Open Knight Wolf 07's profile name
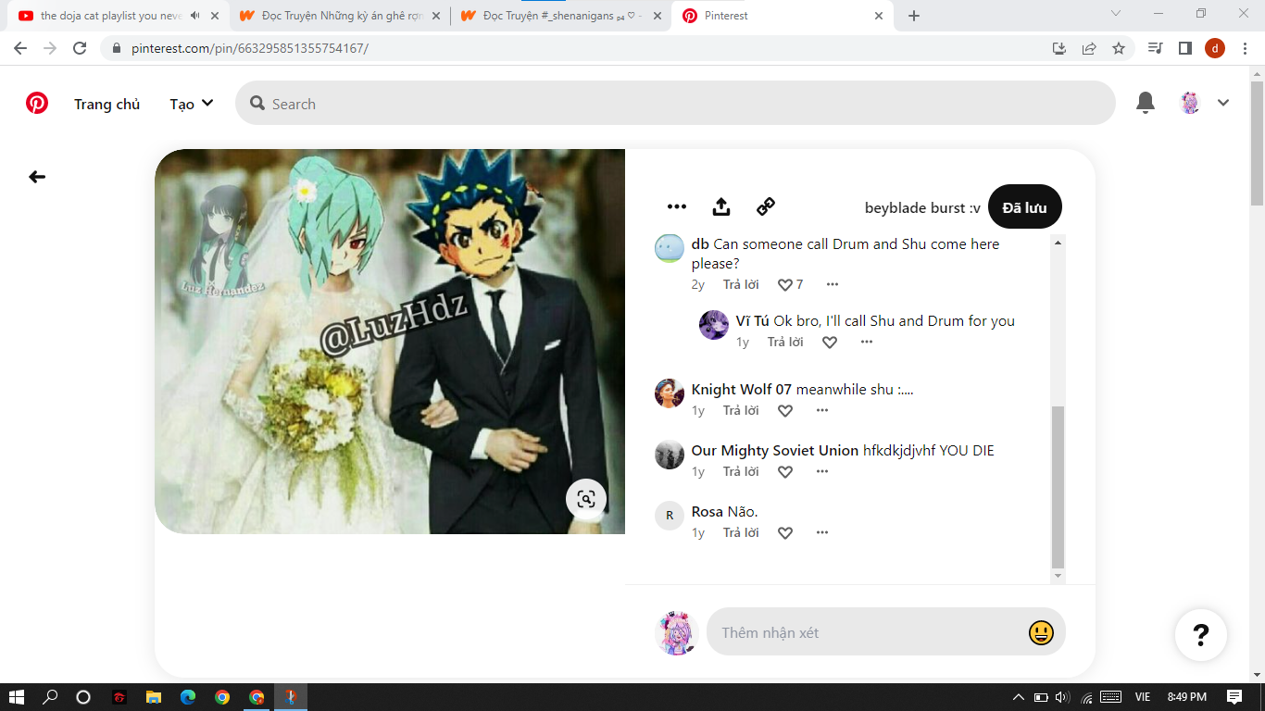1265x711 pixels. coord(742,390)
